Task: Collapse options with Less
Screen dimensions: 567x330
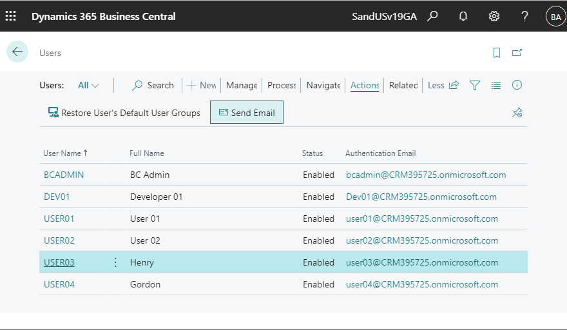Action: (436, 85)
